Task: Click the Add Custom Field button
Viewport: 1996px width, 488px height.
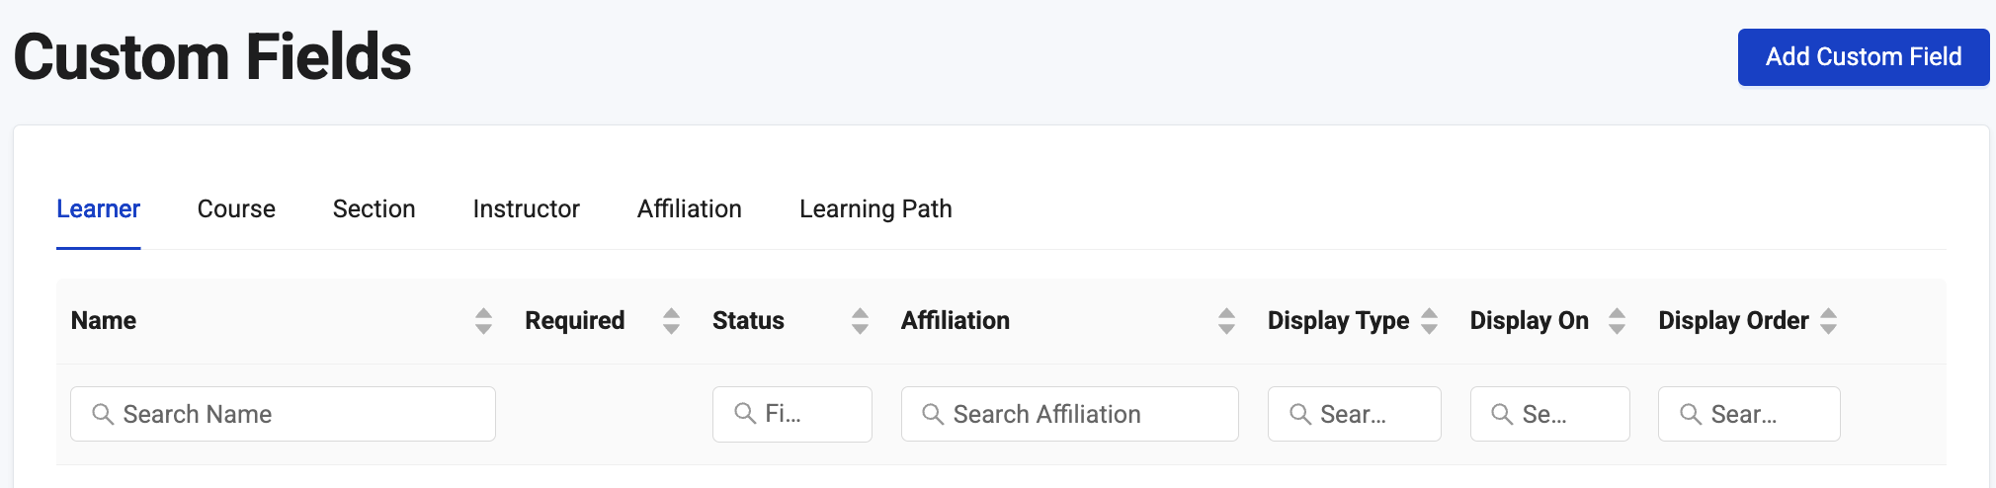Action: [x=1863, y=57]
